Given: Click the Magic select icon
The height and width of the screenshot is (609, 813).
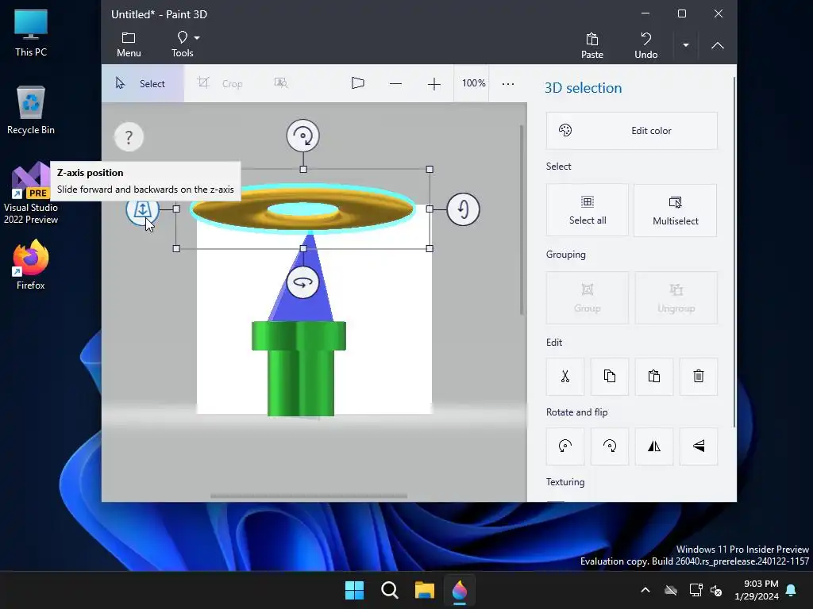Looking at the screenshot, I should tap(280, 82).
